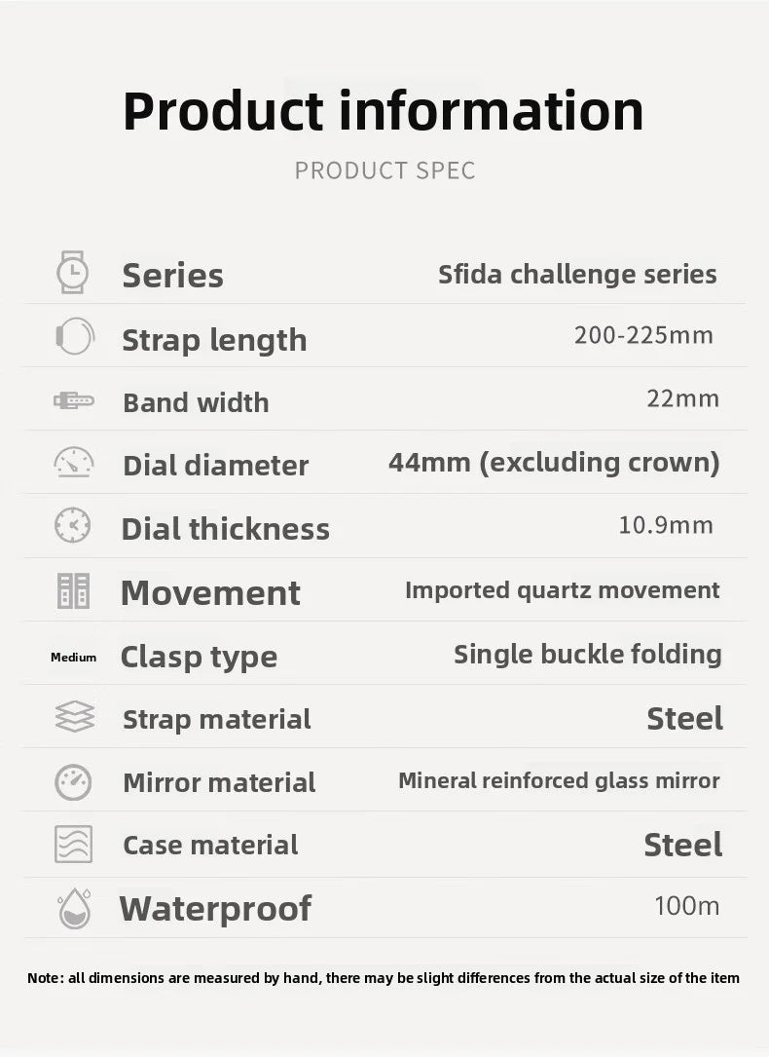The width and height of the screenshot is (769, 1057).
Task: Click the water drop icon beside Waterproof
Action: (74, 908)
